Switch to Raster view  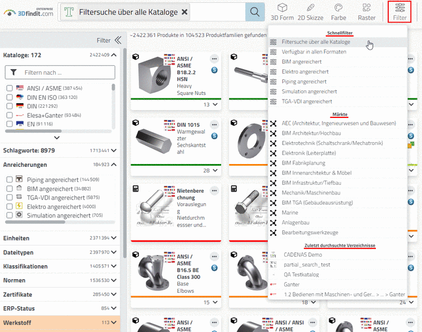pyautogui.click(x=366, y=12)
